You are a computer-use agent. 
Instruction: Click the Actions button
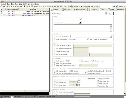pyautogui.click(x=109, y=14)
